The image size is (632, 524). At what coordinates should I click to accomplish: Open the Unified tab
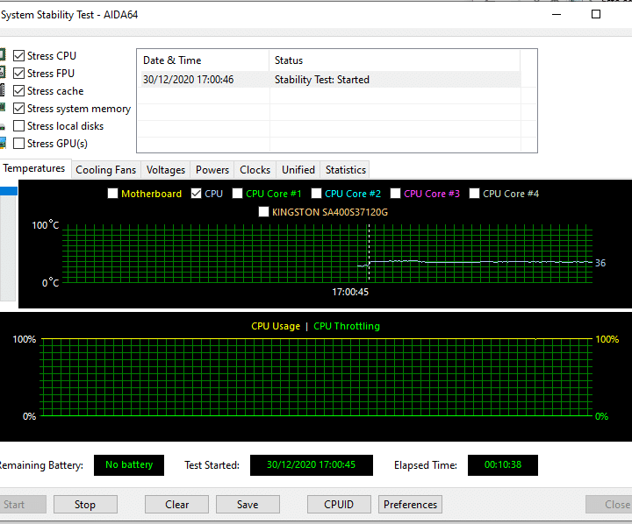click(298, 170)
